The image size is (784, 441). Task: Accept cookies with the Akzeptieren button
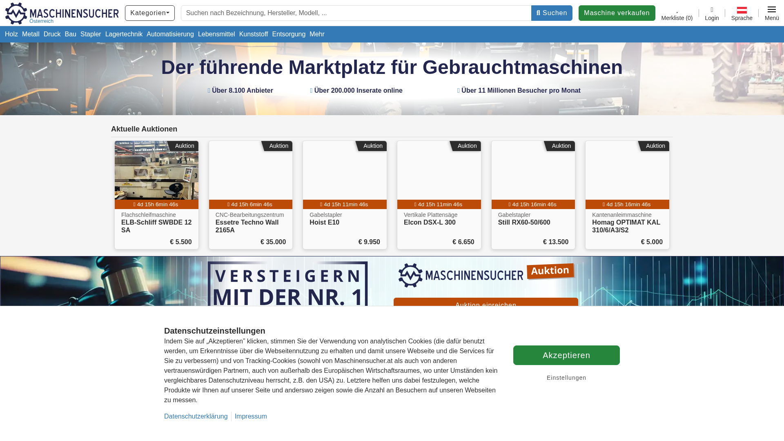566,355
